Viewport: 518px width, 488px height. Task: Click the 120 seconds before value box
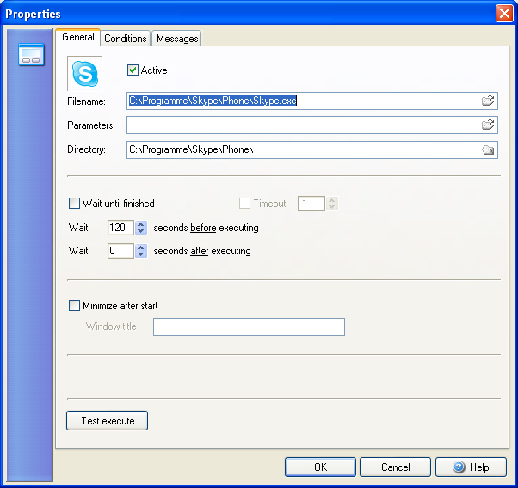click(x=120, y=228)
